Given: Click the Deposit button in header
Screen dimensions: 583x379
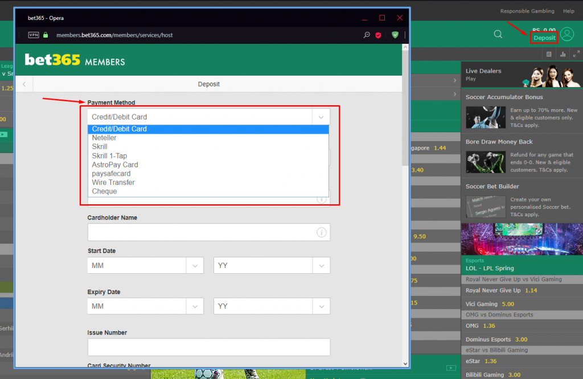Looking at the screenshot, I should pos(544,38).
